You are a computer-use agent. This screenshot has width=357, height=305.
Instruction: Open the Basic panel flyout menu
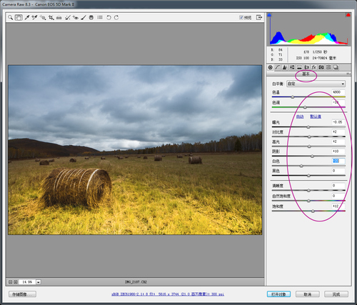tap(348, 74)
